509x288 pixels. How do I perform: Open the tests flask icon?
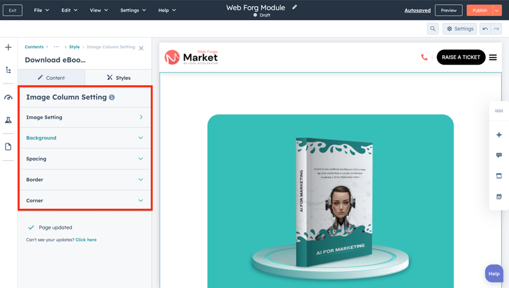click(9, 120)
